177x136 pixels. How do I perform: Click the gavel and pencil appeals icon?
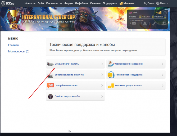(111, 64)
